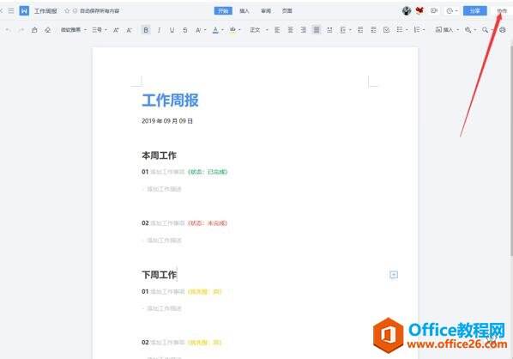Open the paragraph style dropdown
The image size is (513, 359).
[x=259, y=30]
